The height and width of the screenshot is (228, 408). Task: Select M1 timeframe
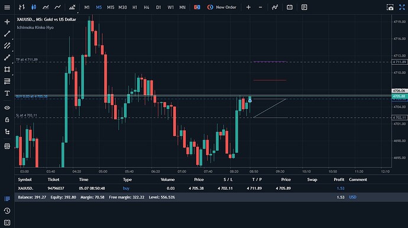[x=87, y=8]
